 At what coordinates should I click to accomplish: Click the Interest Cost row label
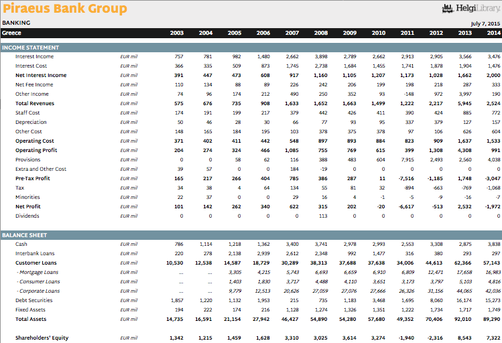pyautogui.click(x=31, y=66)
